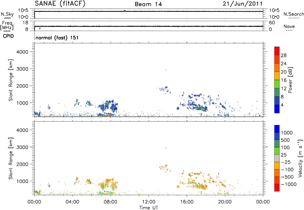Click the Beam 14 heading
Screen dimensions: 304x210
pyautogui.click(x=148, y=4)
